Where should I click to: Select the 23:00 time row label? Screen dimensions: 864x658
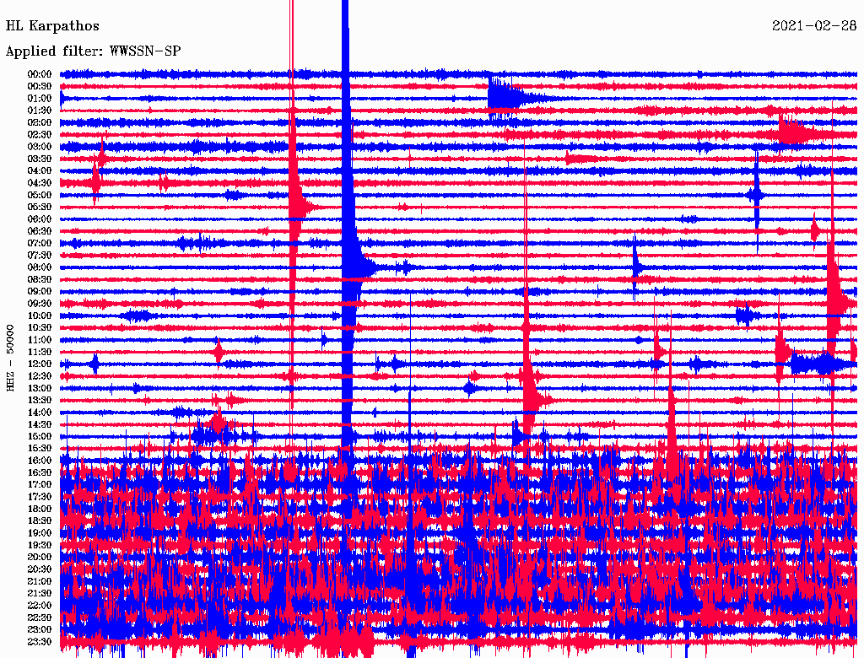click(x=40, y=629)
